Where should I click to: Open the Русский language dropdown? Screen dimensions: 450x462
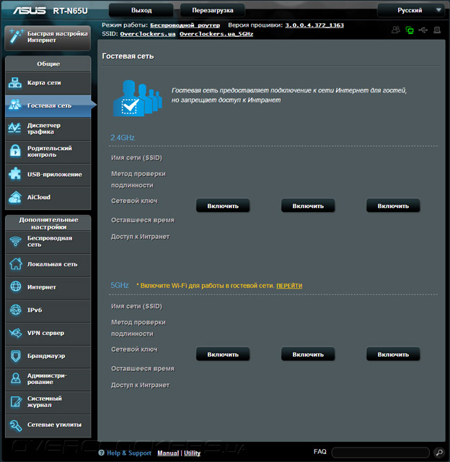click(x=411, y=10)
